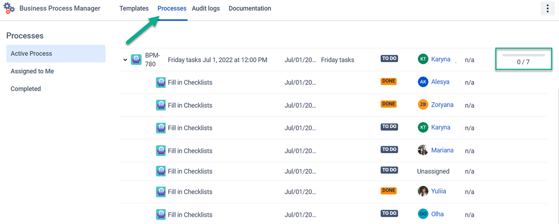Open the three-dot more options menu
559x224 pixels.
point(548,8)
